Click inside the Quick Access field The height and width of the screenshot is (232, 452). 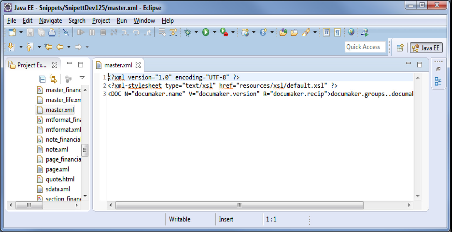(365, 47)
